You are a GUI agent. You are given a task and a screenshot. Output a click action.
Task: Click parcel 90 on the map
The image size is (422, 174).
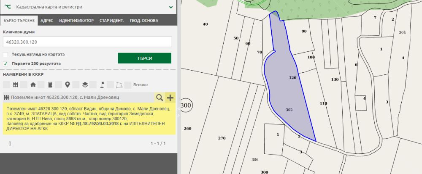304,32
